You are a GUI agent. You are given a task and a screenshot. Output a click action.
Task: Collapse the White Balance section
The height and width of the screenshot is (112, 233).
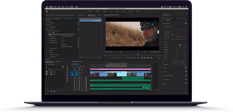point(164,32)
